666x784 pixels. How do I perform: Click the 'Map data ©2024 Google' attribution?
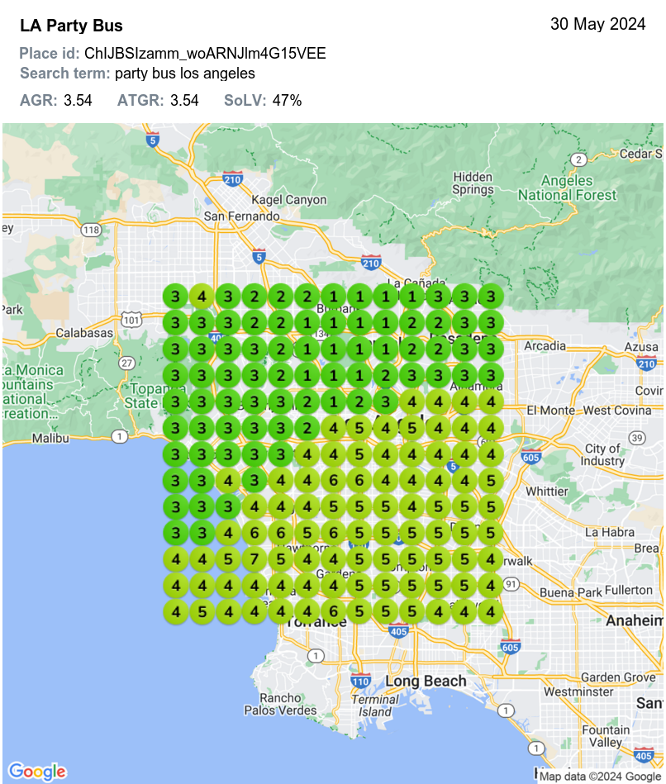click(x=599, y=777)
